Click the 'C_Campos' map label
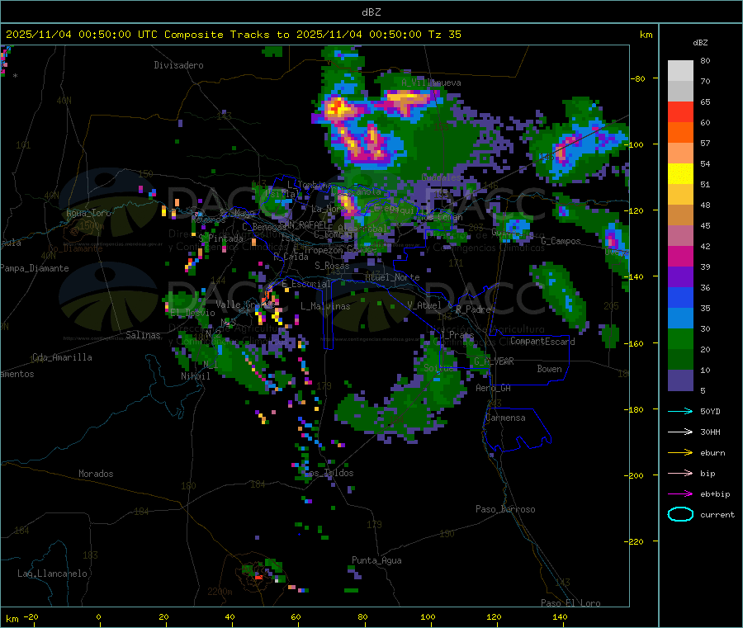The width and height of the screenshot is (743, 628). point(561,241)
